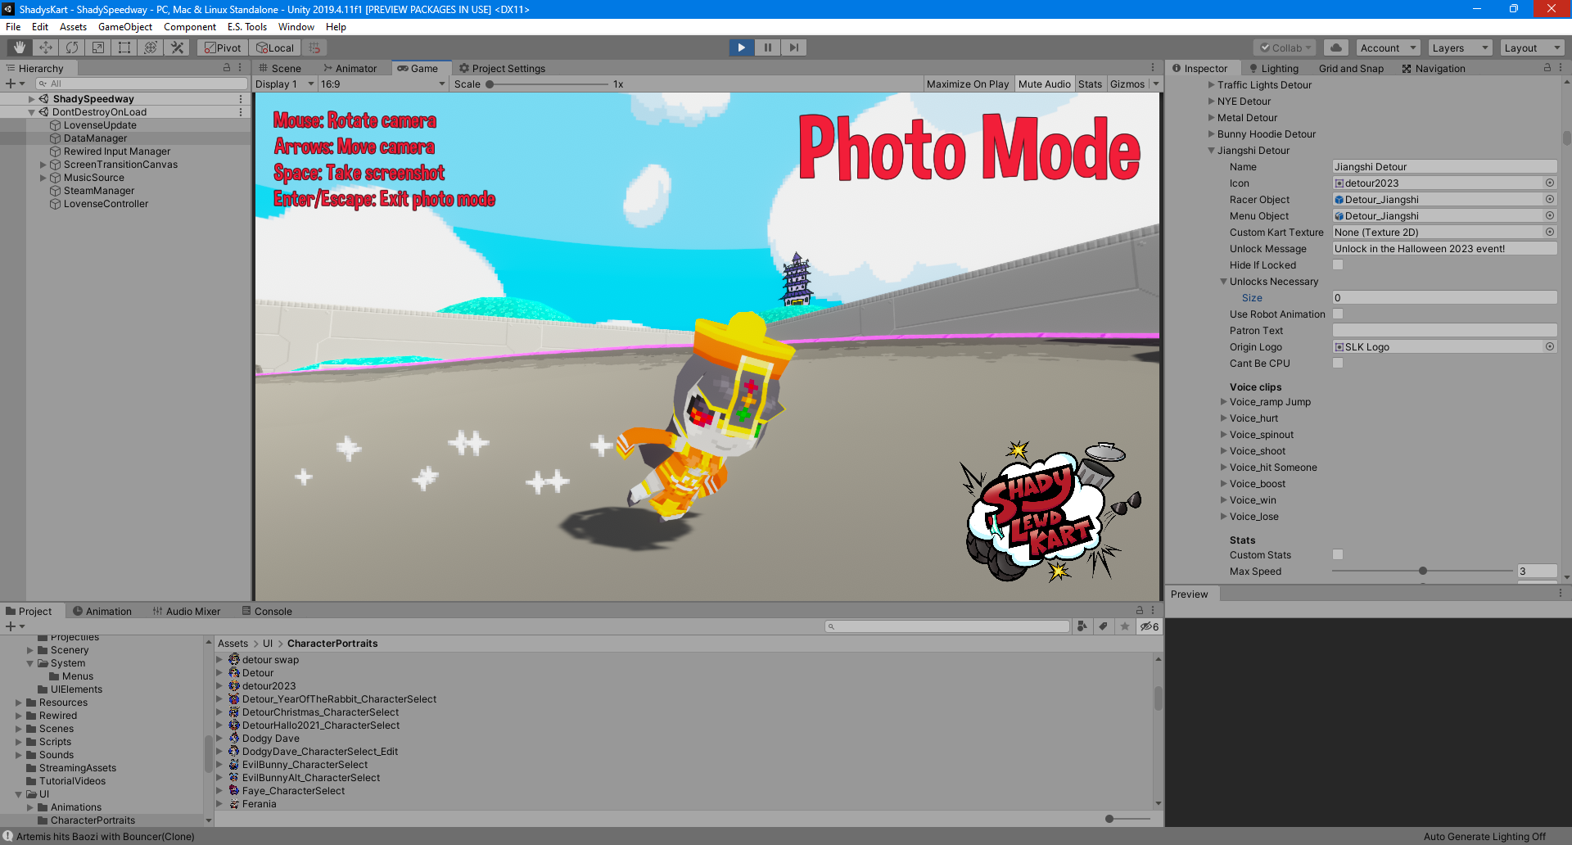Pick object for Origin Logo field
Image resolution: width=1572 pixels, height=845 pixels.
coord(1550,346)
